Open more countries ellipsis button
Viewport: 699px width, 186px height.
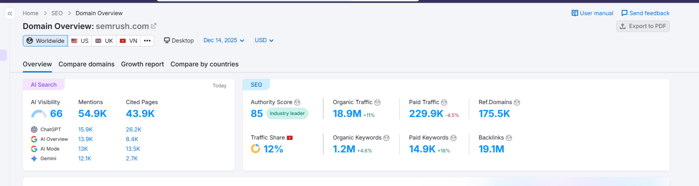click(x=147, y=41)
